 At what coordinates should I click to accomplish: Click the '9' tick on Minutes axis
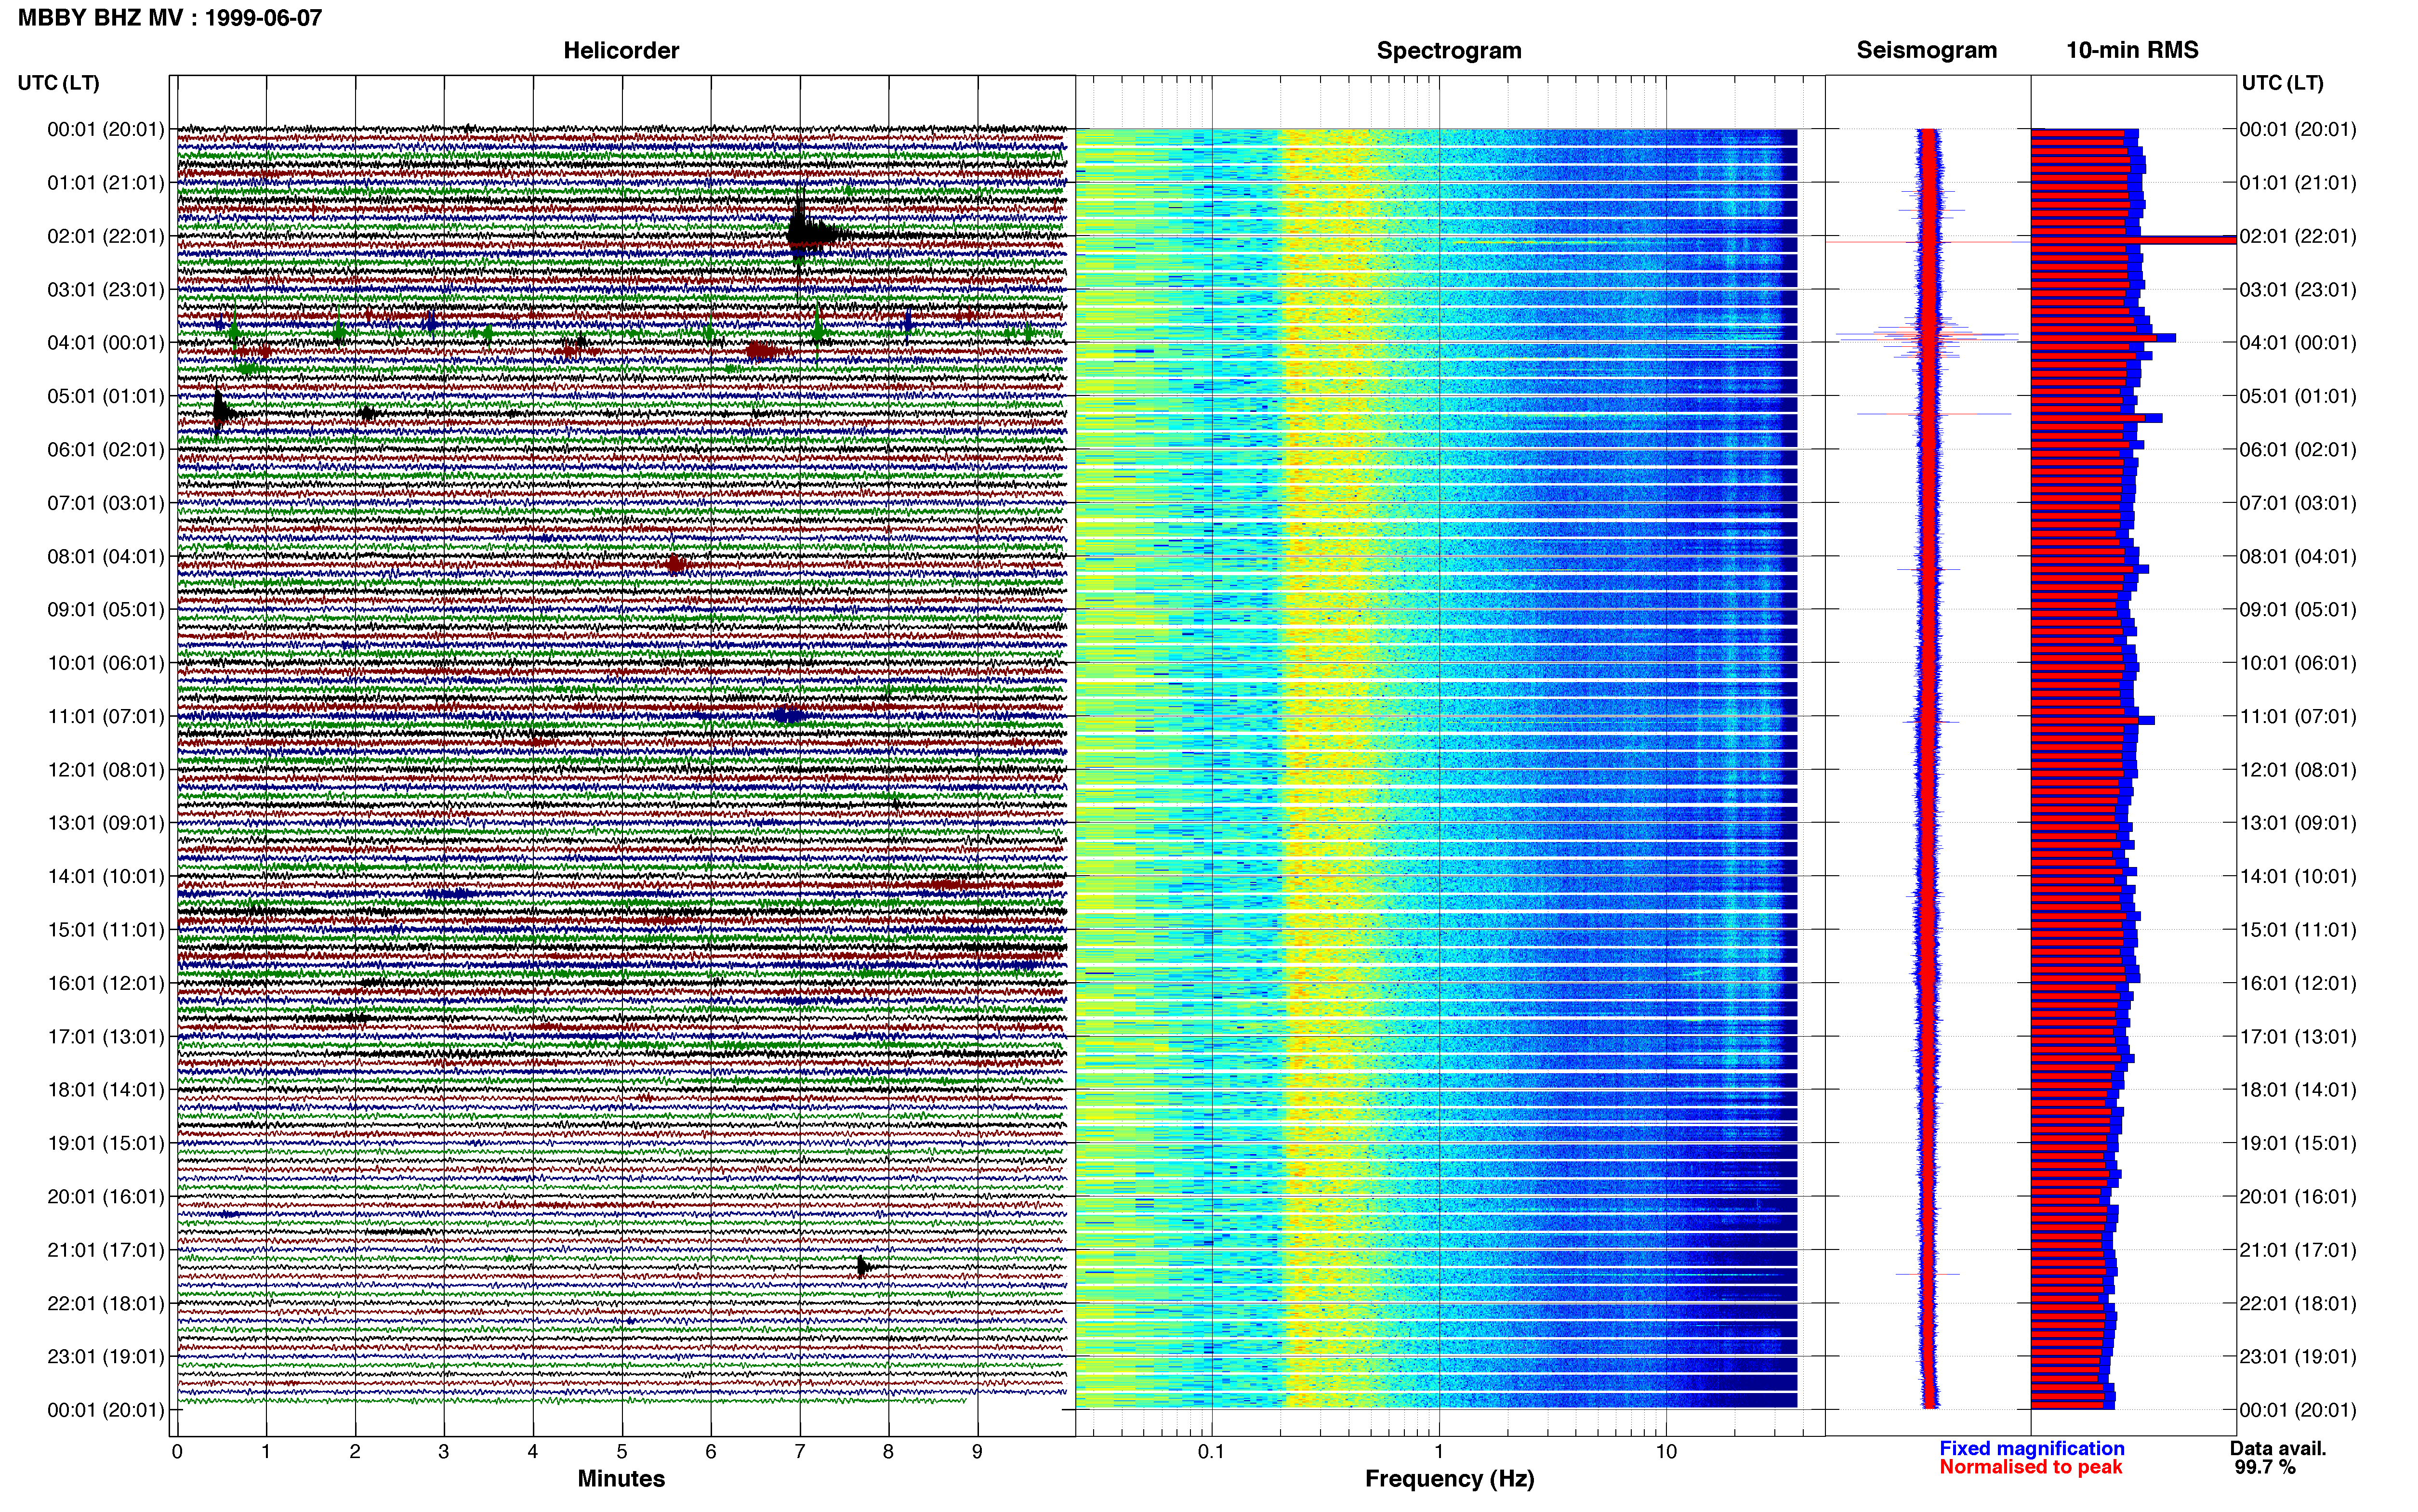coord(977,1452)
